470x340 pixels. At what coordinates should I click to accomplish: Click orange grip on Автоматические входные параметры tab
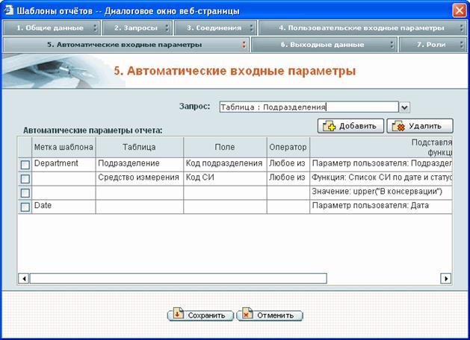(244, 45)
